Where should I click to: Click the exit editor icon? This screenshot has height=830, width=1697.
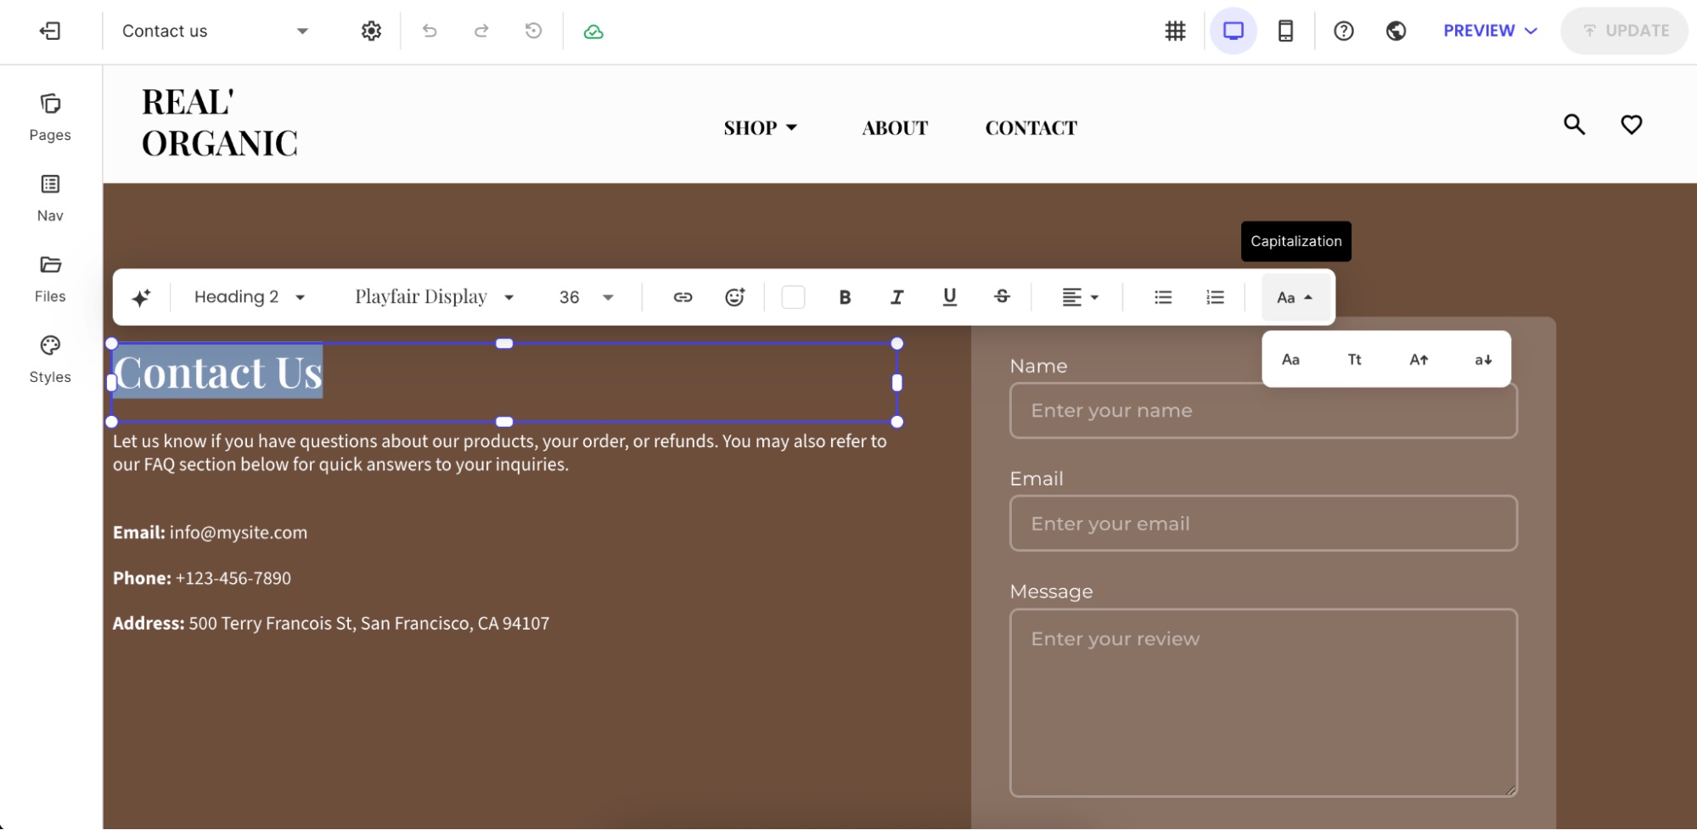pos(50,31)
